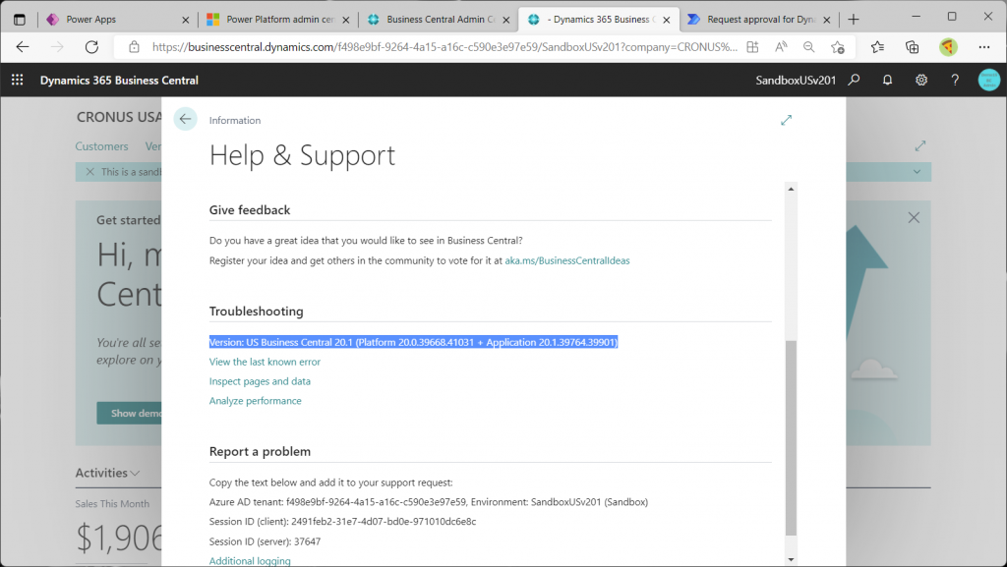Open the aka.ms/BusinessCentralIdeas link
The image size is (1007, 567).
click(567, 260)
